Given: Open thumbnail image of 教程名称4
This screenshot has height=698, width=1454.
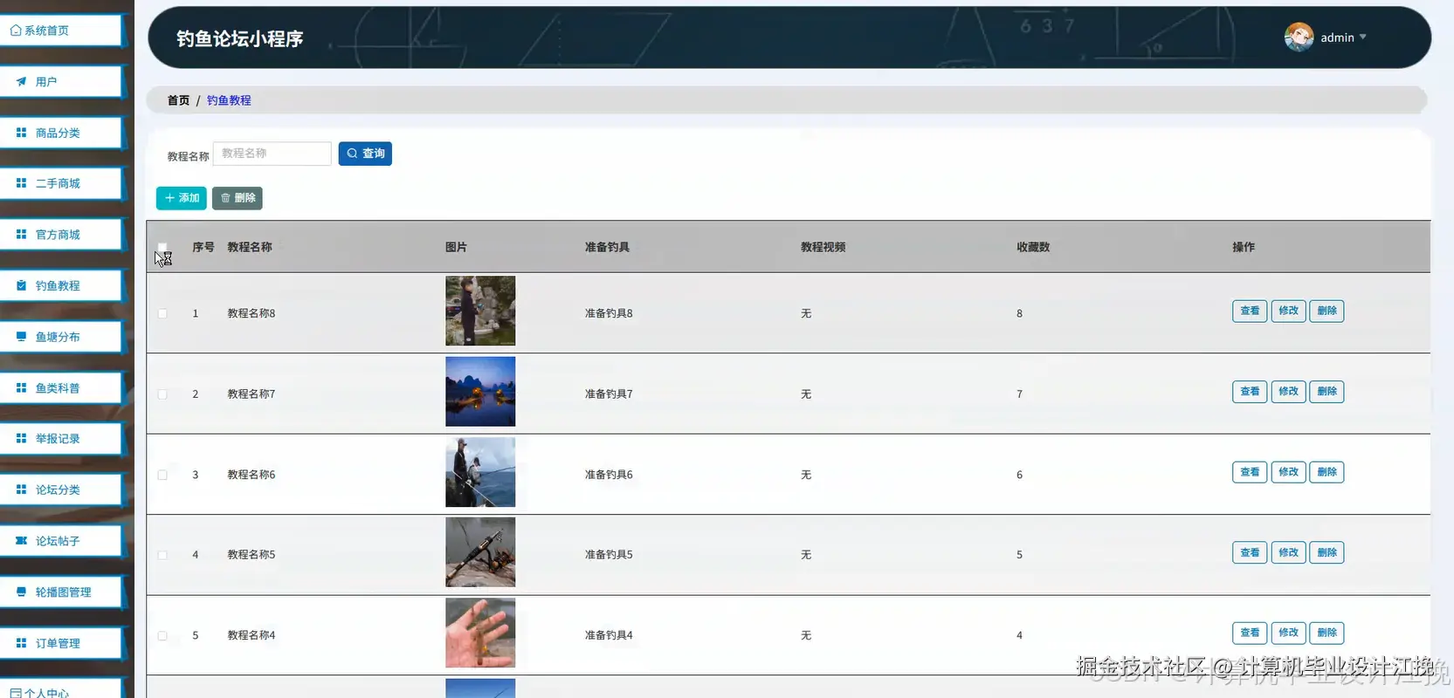Looking at the screenshot, I should (x=480, y=633).
